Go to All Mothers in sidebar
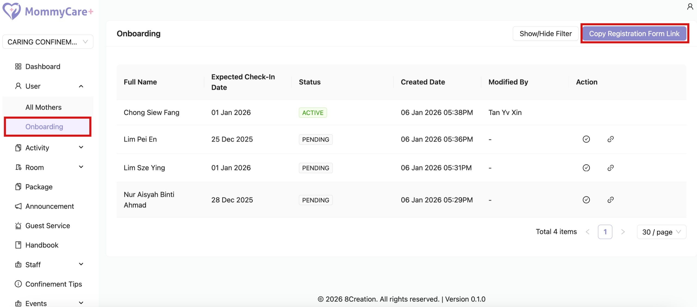This screenshot has width=697, height=307. coord(43,107)
